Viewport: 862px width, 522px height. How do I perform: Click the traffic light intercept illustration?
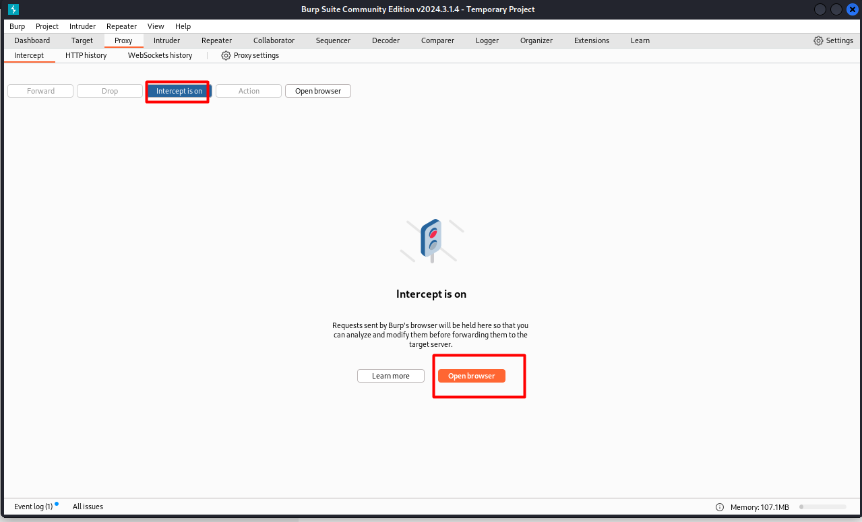point(431,240)
